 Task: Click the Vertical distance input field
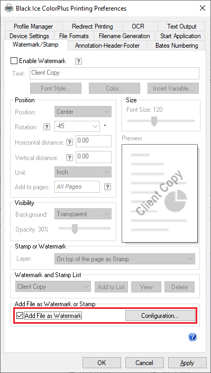pos(94,157)
